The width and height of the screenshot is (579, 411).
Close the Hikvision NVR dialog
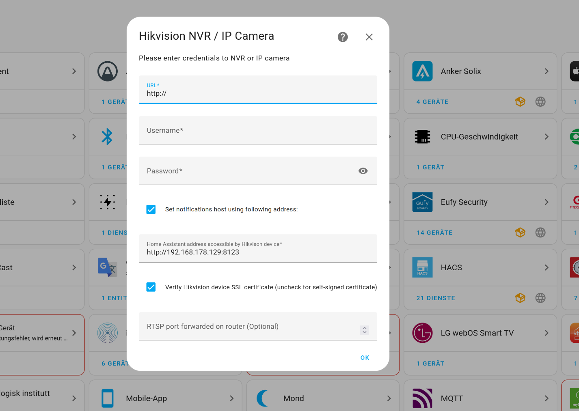[369, 37]
